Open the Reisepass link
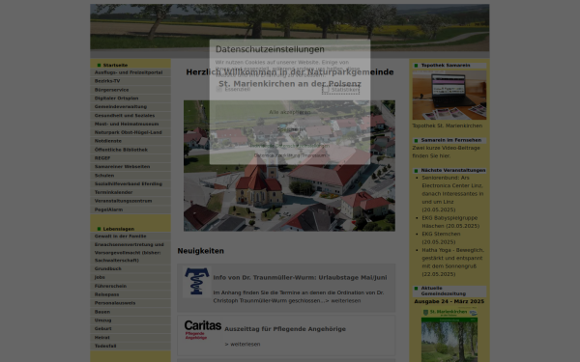 [x=130, y=294]
